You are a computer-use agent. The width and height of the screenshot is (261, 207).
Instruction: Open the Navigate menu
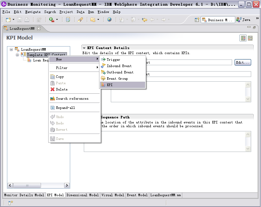[x=33, y=12]
